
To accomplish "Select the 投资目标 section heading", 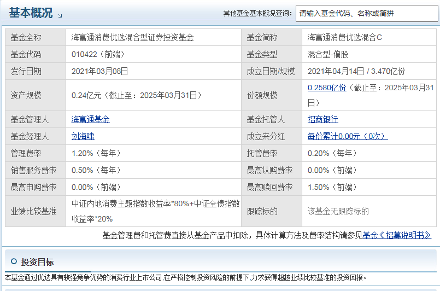I will pos(37,262).
